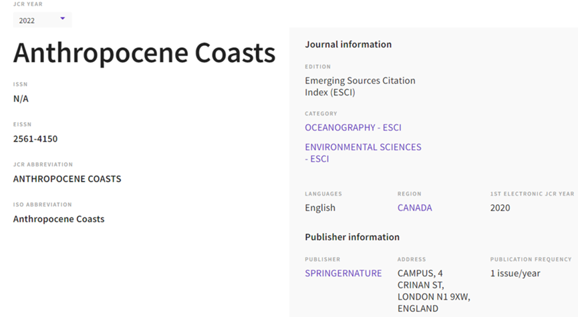
Task: Click the Publisher information heading
Action: click(x=352, y=237)
